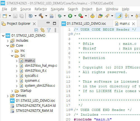Close the main.c editor tab
The image size is (140, 121).
coord(134,24)
